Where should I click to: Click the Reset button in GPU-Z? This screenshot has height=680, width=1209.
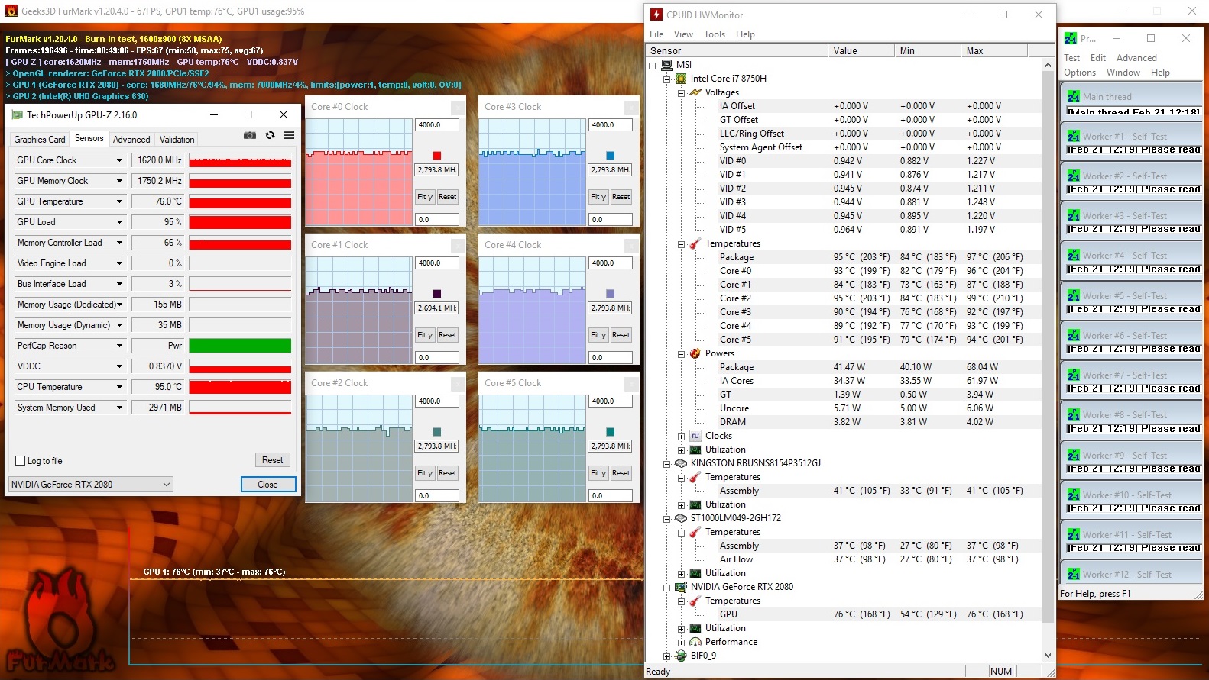(x=272, y=460)
